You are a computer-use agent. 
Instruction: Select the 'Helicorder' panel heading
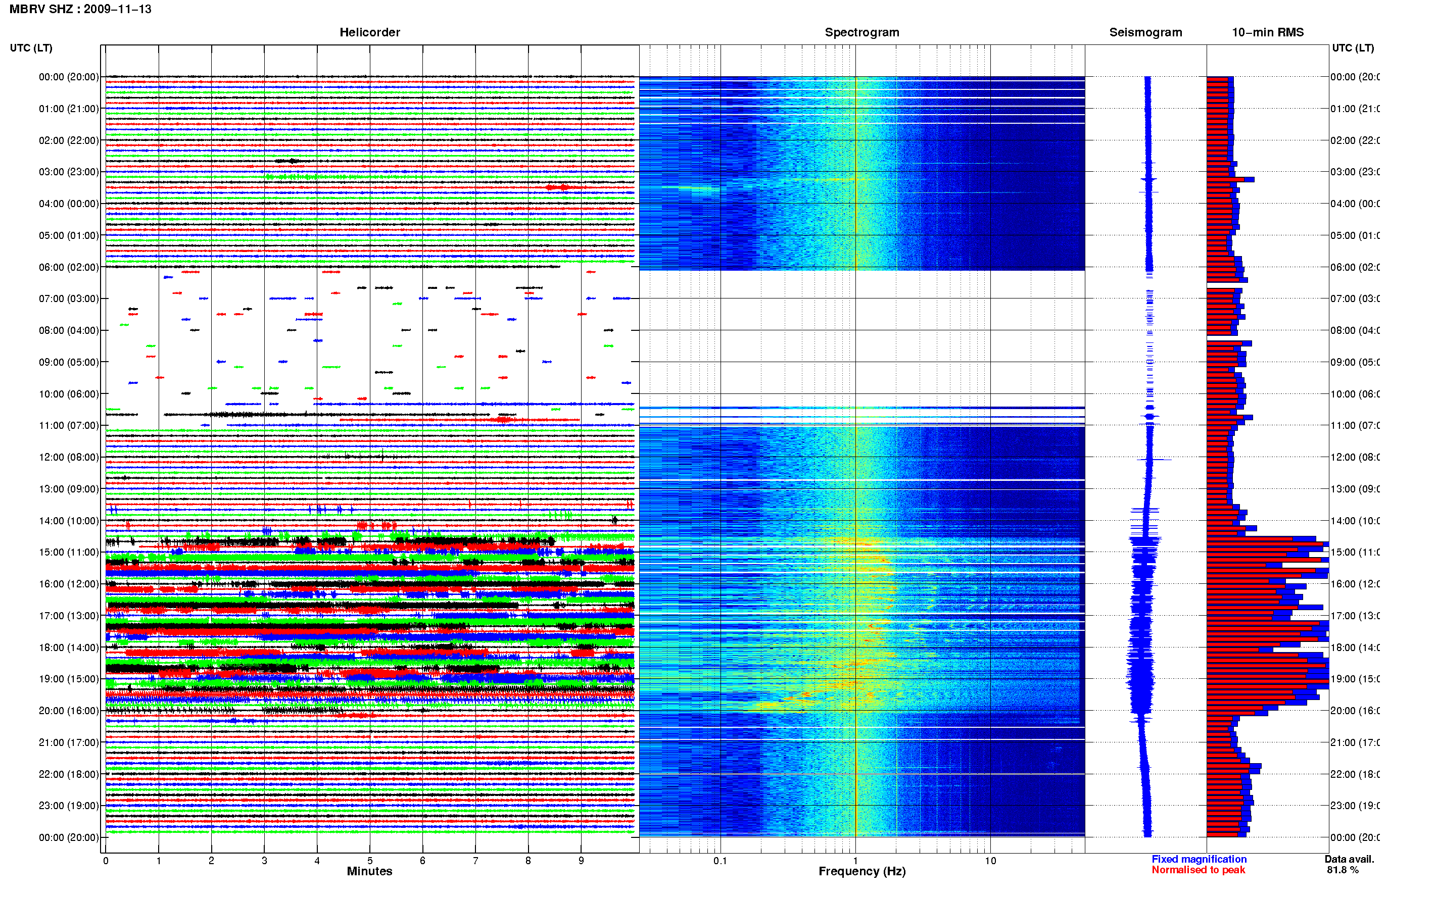(x=369, y=32)
